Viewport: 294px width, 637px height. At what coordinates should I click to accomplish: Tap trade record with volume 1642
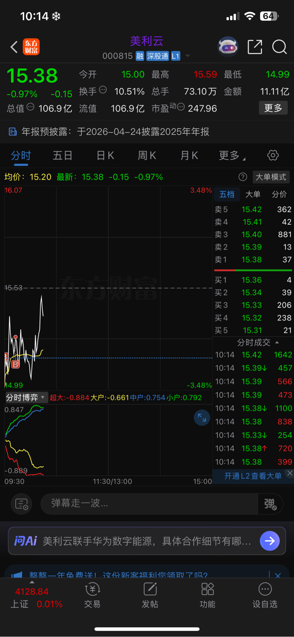pyautogui.click(x=253, y=355)
